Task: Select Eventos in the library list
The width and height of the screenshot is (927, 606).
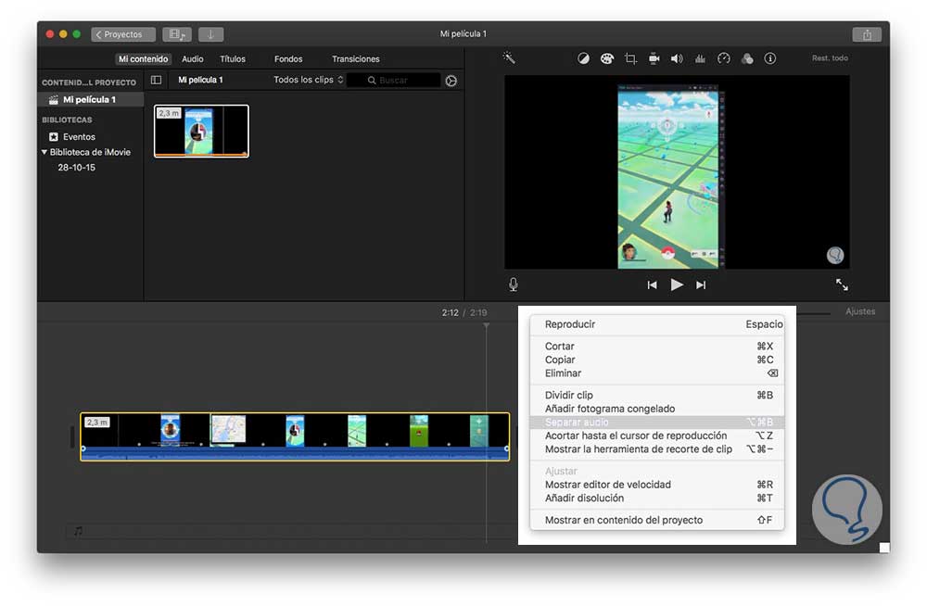Action: (x=79, y=136)
